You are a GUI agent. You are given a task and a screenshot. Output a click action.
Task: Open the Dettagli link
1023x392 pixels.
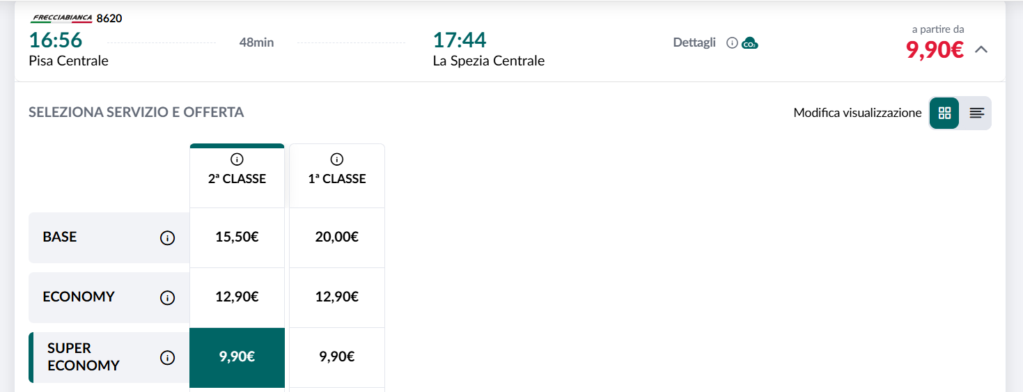[694, 42]
